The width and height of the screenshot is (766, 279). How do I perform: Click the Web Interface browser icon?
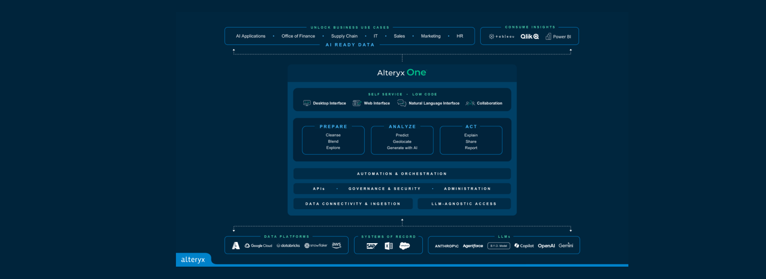point(357,103)
